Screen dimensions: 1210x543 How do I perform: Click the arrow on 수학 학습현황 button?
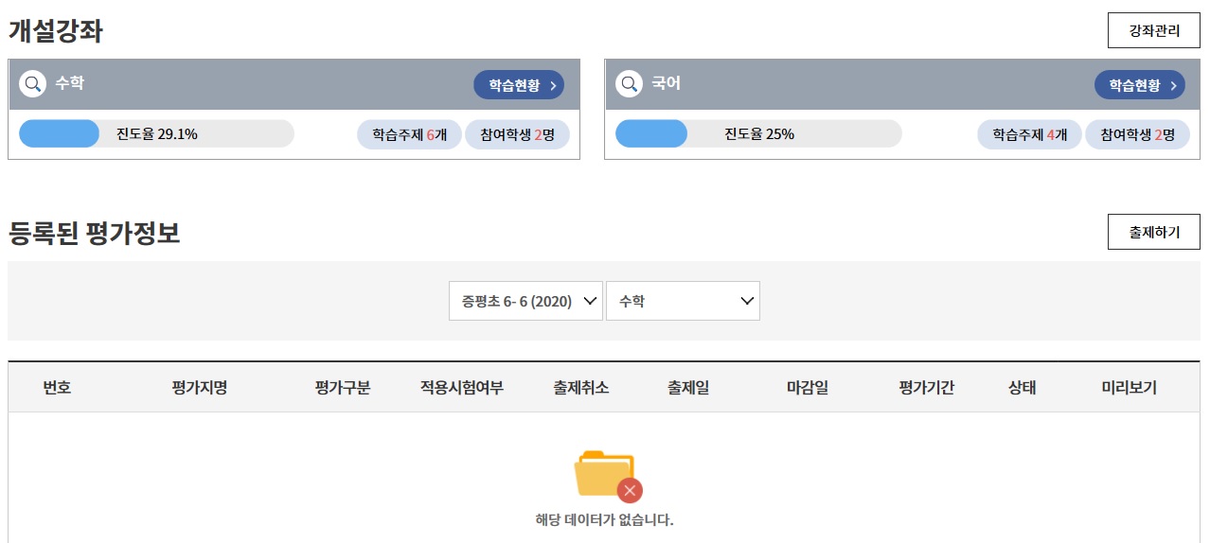pos(553,85)
